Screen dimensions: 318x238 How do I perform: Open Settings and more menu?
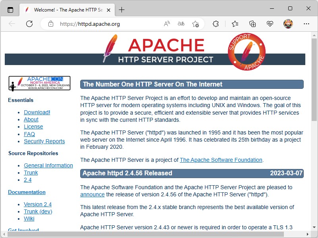coord(307,24)
